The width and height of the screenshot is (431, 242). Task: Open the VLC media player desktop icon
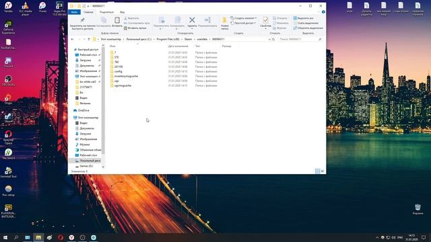pos(26,9)
